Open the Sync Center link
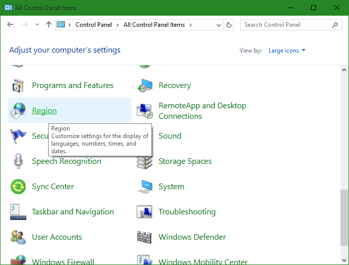349x265 pixels. pos(53,187)
